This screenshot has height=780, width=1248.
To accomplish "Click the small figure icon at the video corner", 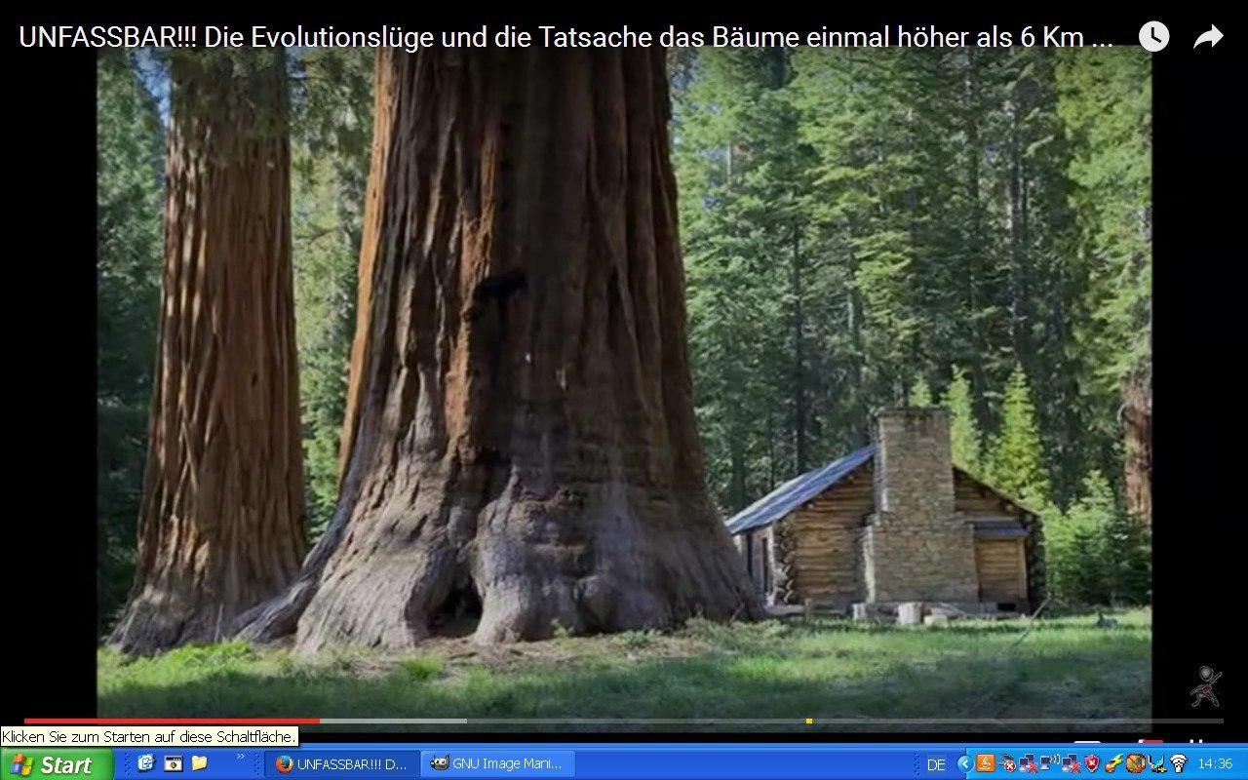I will coord(1205,685).
